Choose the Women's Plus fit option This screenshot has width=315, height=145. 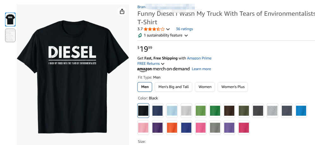[x=233, y=87]
